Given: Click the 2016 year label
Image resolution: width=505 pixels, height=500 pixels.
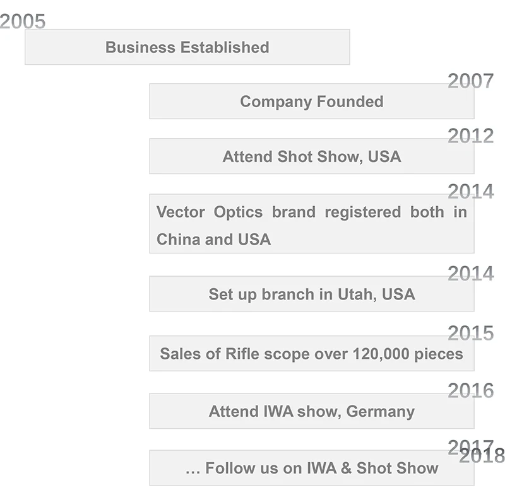Looking at the screenshot, I should [470, 390].
